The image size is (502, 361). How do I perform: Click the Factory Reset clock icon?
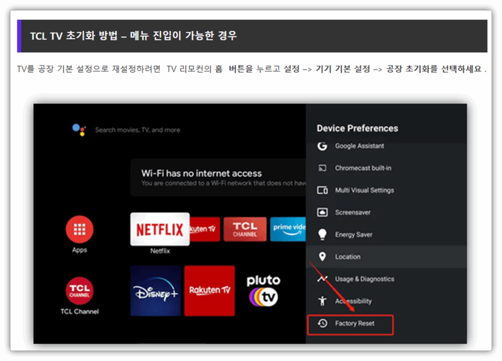coord(323,323)
